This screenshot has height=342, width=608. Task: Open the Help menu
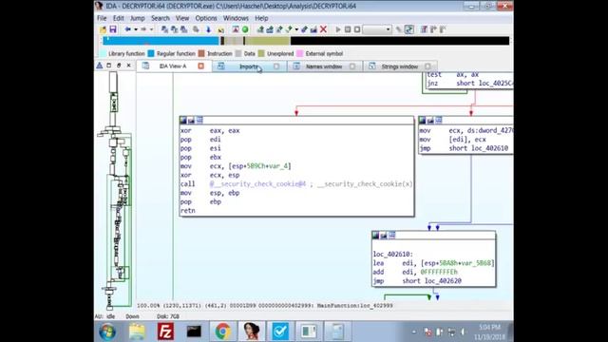coord(261,18)
